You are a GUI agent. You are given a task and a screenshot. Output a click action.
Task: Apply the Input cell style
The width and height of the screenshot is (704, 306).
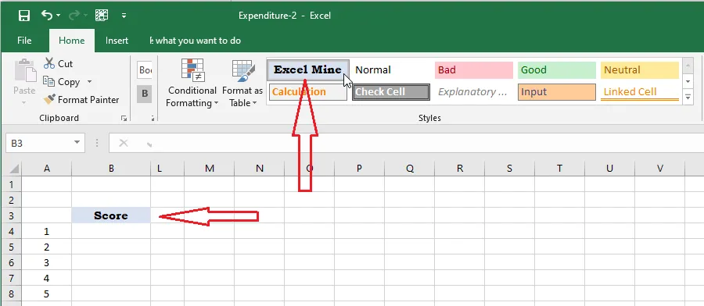click(557, 92)
